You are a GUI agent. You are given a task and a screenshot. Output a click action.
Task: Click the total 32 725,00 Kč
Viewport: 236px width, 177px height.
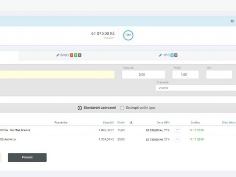click(x=154, y=140)
